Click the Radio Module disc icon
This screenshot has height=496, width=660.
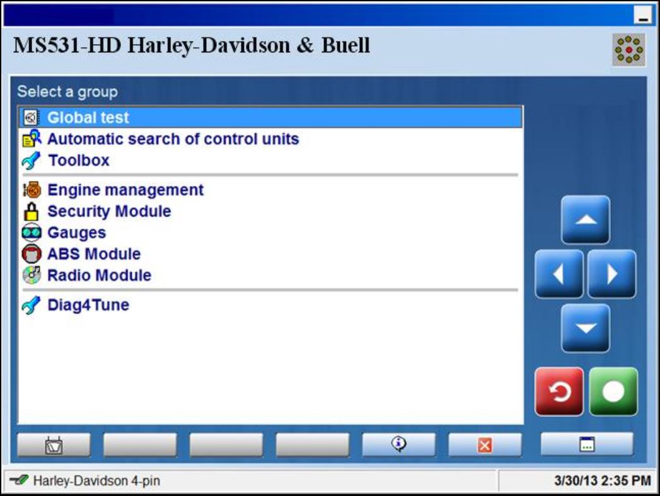click(31, 275)
